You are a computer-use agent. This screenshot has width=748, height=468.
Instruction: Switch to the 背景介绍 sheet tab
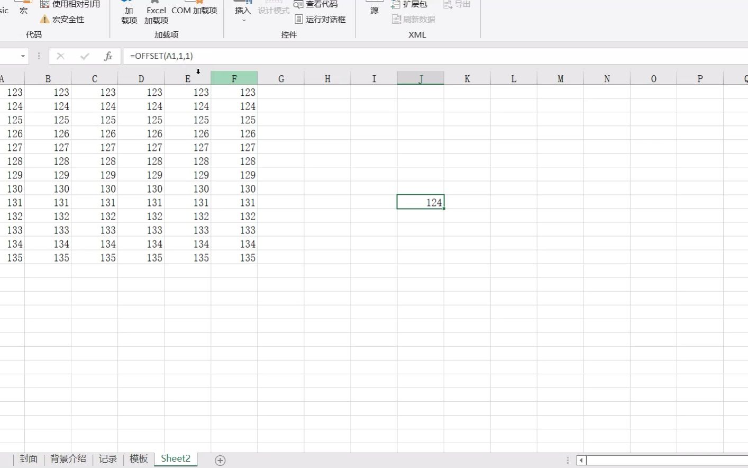pyautogui.click(x=68, y=459)
